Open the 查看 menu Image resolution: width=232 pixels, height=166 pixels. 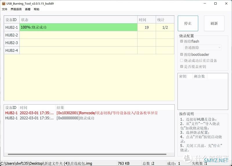28,9
